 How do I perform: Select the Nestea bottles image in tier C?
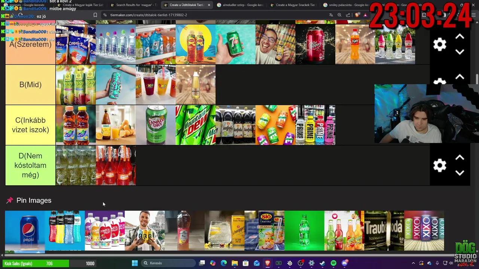[76, 125]
